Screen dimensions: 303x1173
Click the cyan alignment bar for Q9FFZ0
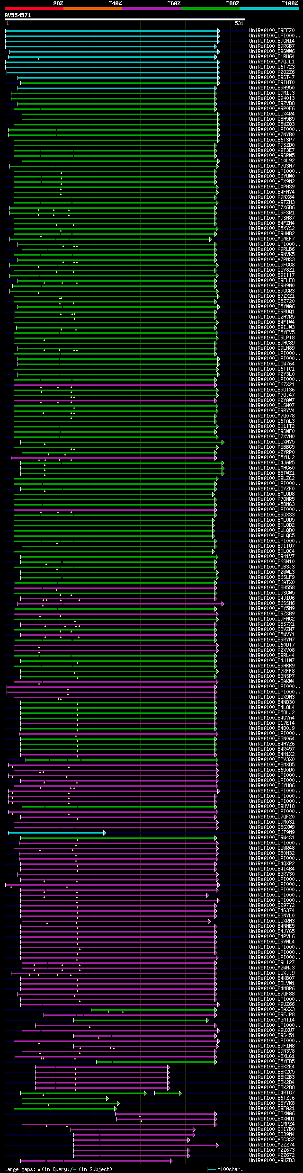tap(112, 31)
